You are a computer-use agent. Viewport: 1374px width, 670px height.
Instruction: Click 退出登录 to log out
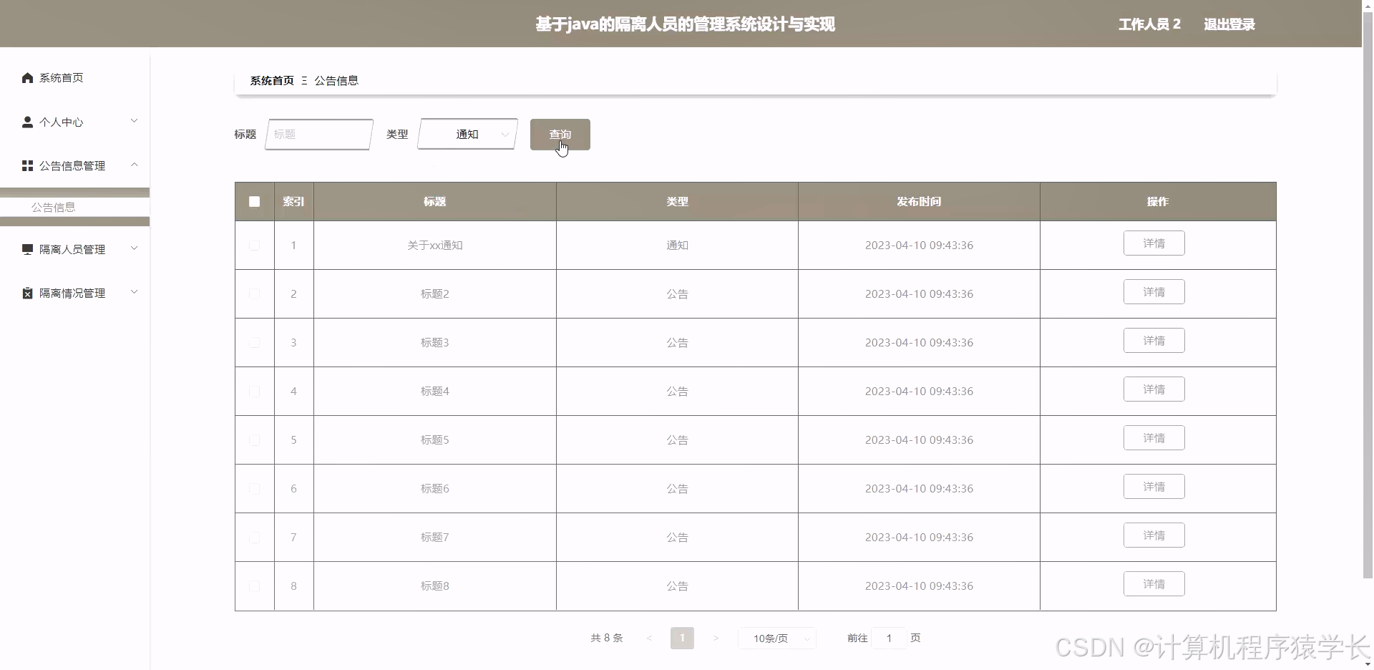(x=1229, y=24)
